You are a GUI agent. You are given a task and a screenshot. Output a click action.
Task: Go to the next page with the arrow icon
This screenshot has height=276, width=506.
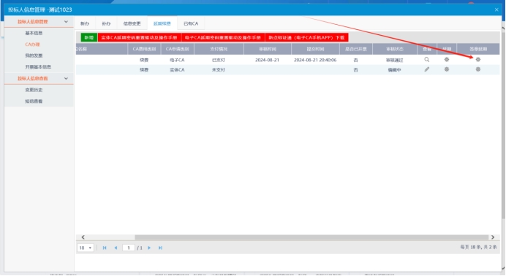click(x=149, y=248)
